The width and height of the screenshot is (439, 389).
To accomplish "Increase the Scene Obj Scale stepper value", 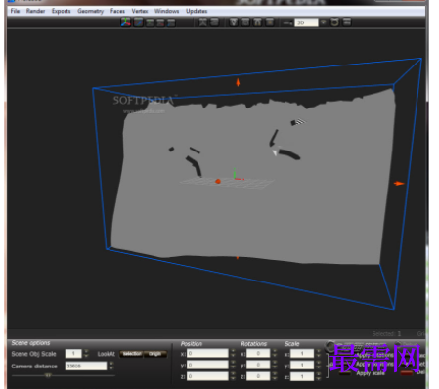I will click(86, 351).
